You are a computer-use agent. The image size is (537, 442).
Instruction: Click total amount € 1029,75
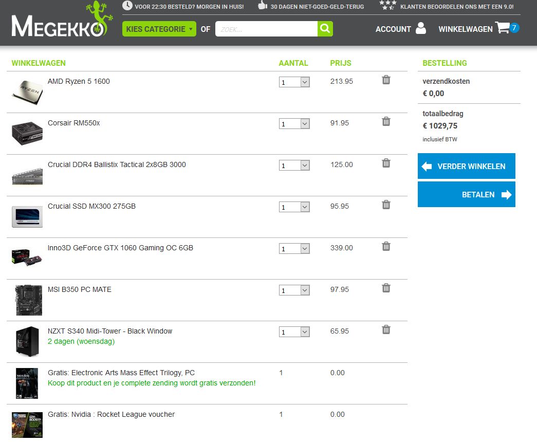(440, 126)
